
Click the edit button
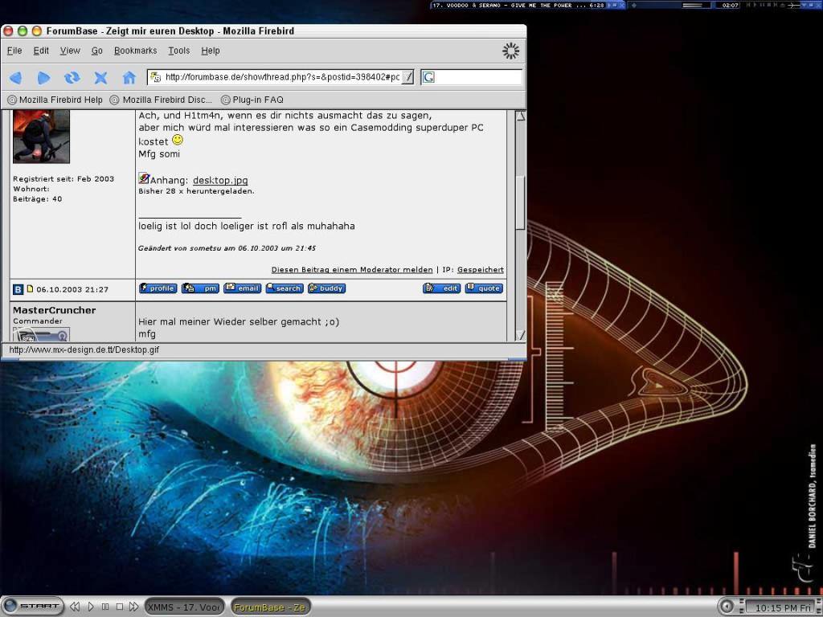pos(441,288)
